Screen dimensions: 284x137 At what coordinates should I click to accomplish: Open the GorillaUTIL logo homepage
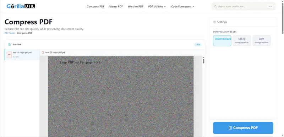[x=21, y=6]
